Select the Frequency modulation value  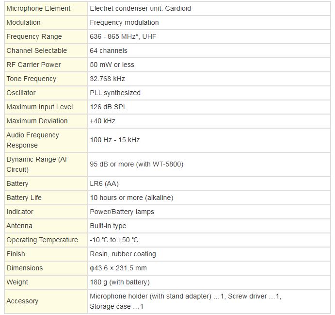[x=124, y=22]
